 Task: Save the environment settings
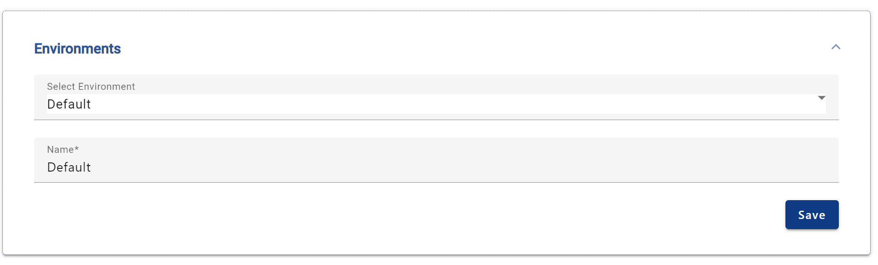pos(812,214)
